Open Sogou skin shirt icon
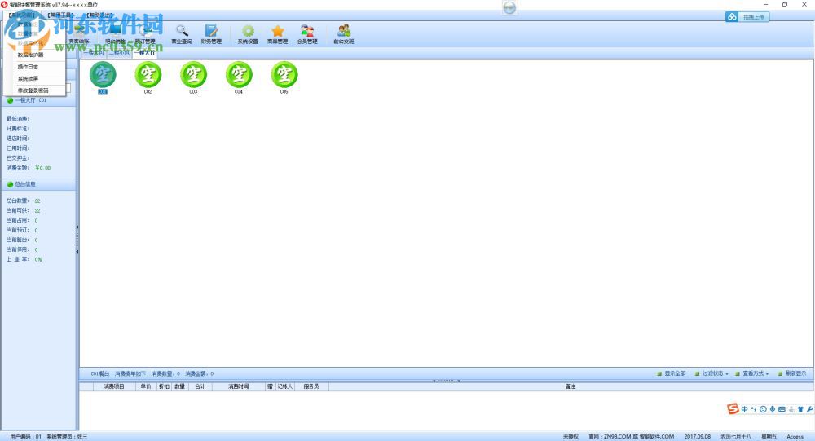Image resolution: width=815 pixels, height=441 pixels. [x=800, y=409]
